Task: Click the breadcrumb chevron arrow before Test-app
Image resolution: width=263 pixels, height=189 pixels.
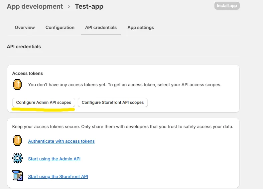Action: coord(69,6)
